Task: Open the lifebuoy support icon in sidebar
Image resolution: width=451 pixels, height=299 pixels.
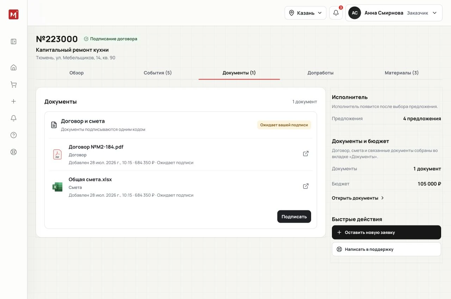Action: [x=13, y=152]
